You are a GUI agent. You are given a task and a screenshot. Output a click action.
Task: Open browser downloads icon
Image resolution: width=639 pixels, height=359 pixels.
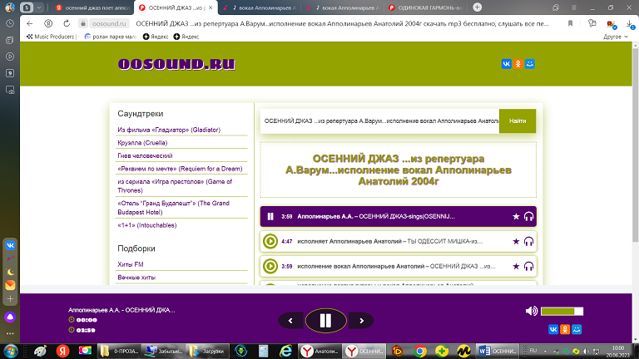[x=630, y=24]
